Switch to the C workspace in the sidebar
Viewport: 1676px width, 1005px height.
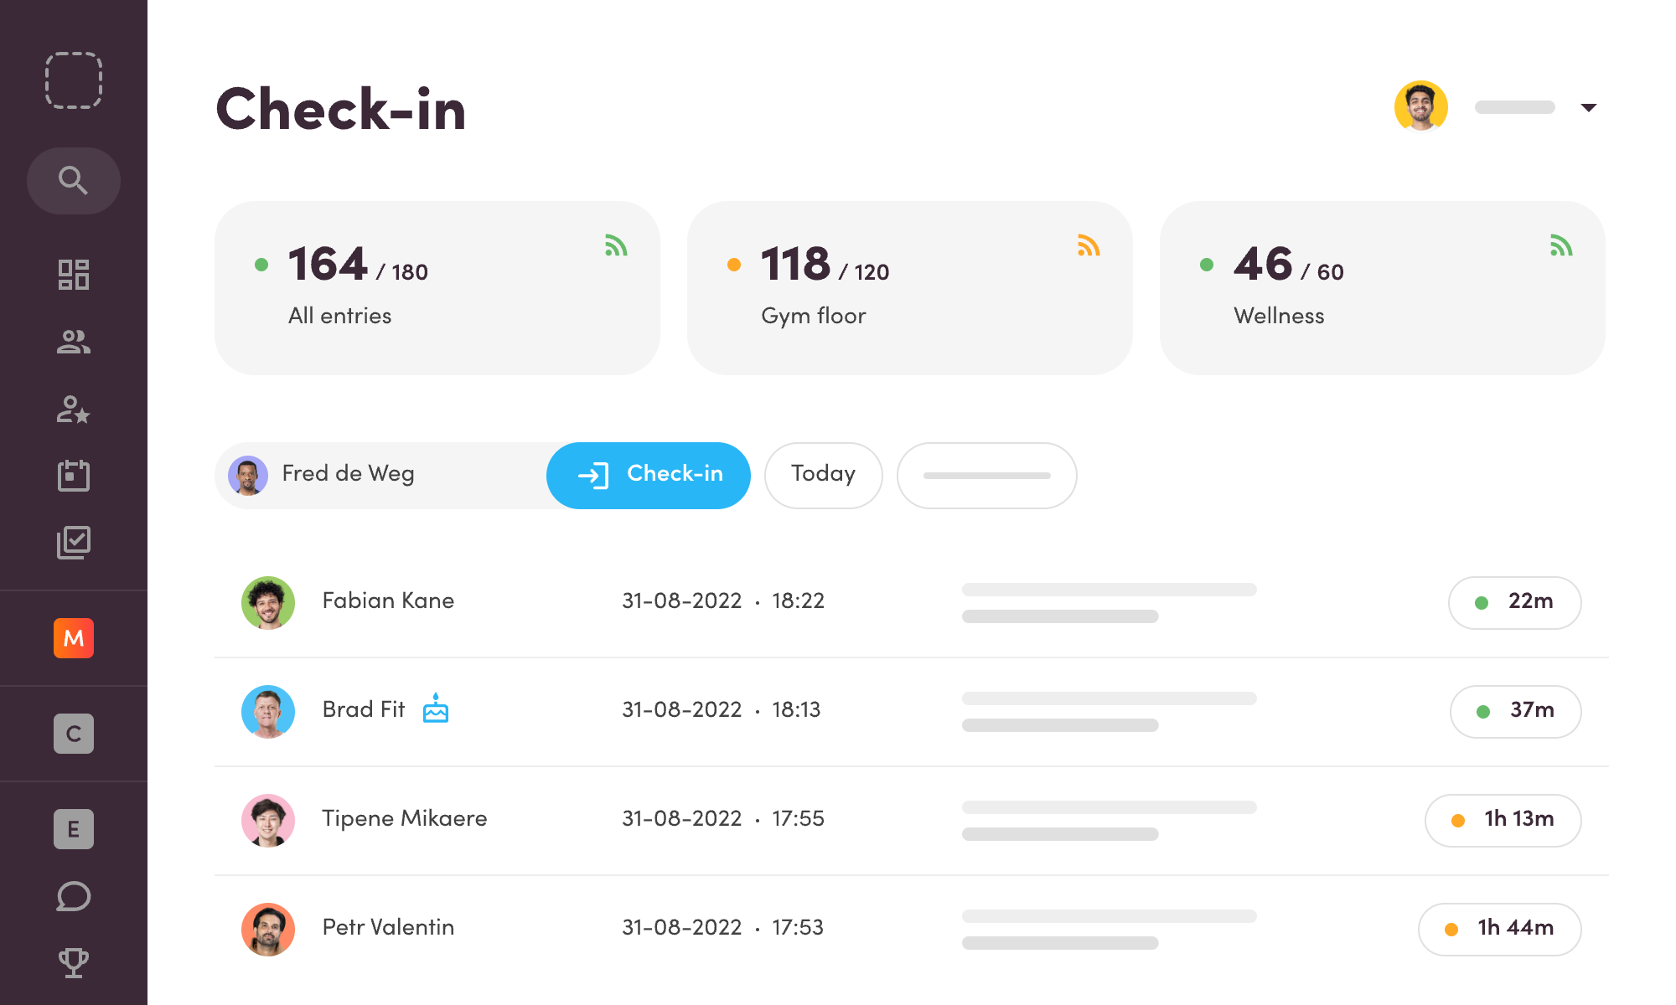(x=74, y=734)
